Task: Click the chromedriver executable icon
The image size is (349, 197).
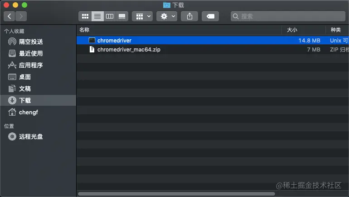Action: 92,40
